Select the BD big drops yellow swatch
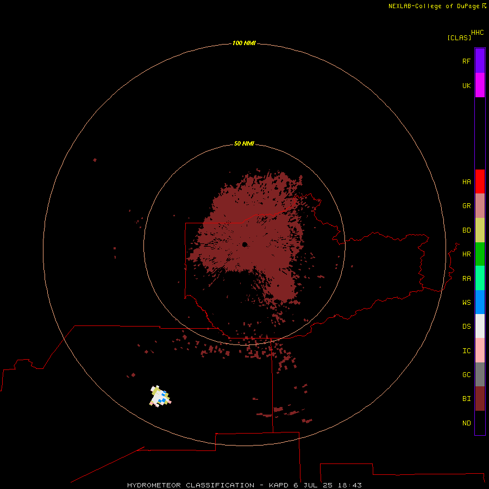 [x=480, y=230]
